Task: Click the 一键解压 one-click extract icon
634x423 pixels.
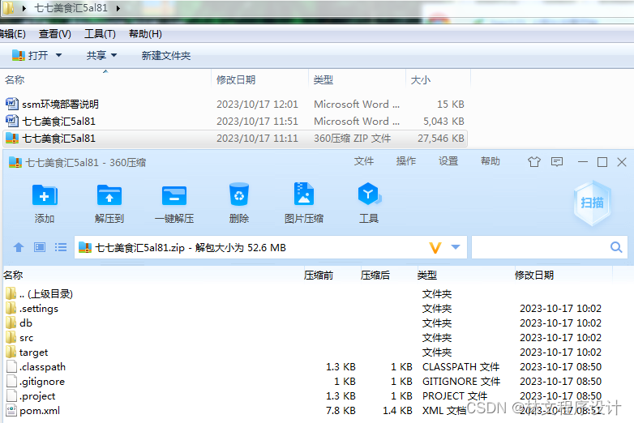Action: [x=174, y=195]
